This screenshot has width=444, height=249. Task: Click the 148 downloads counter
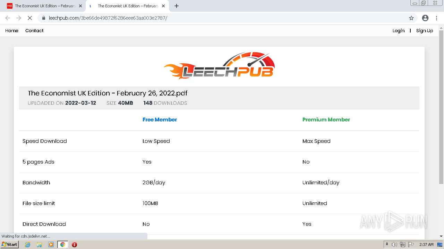(165, 103)
